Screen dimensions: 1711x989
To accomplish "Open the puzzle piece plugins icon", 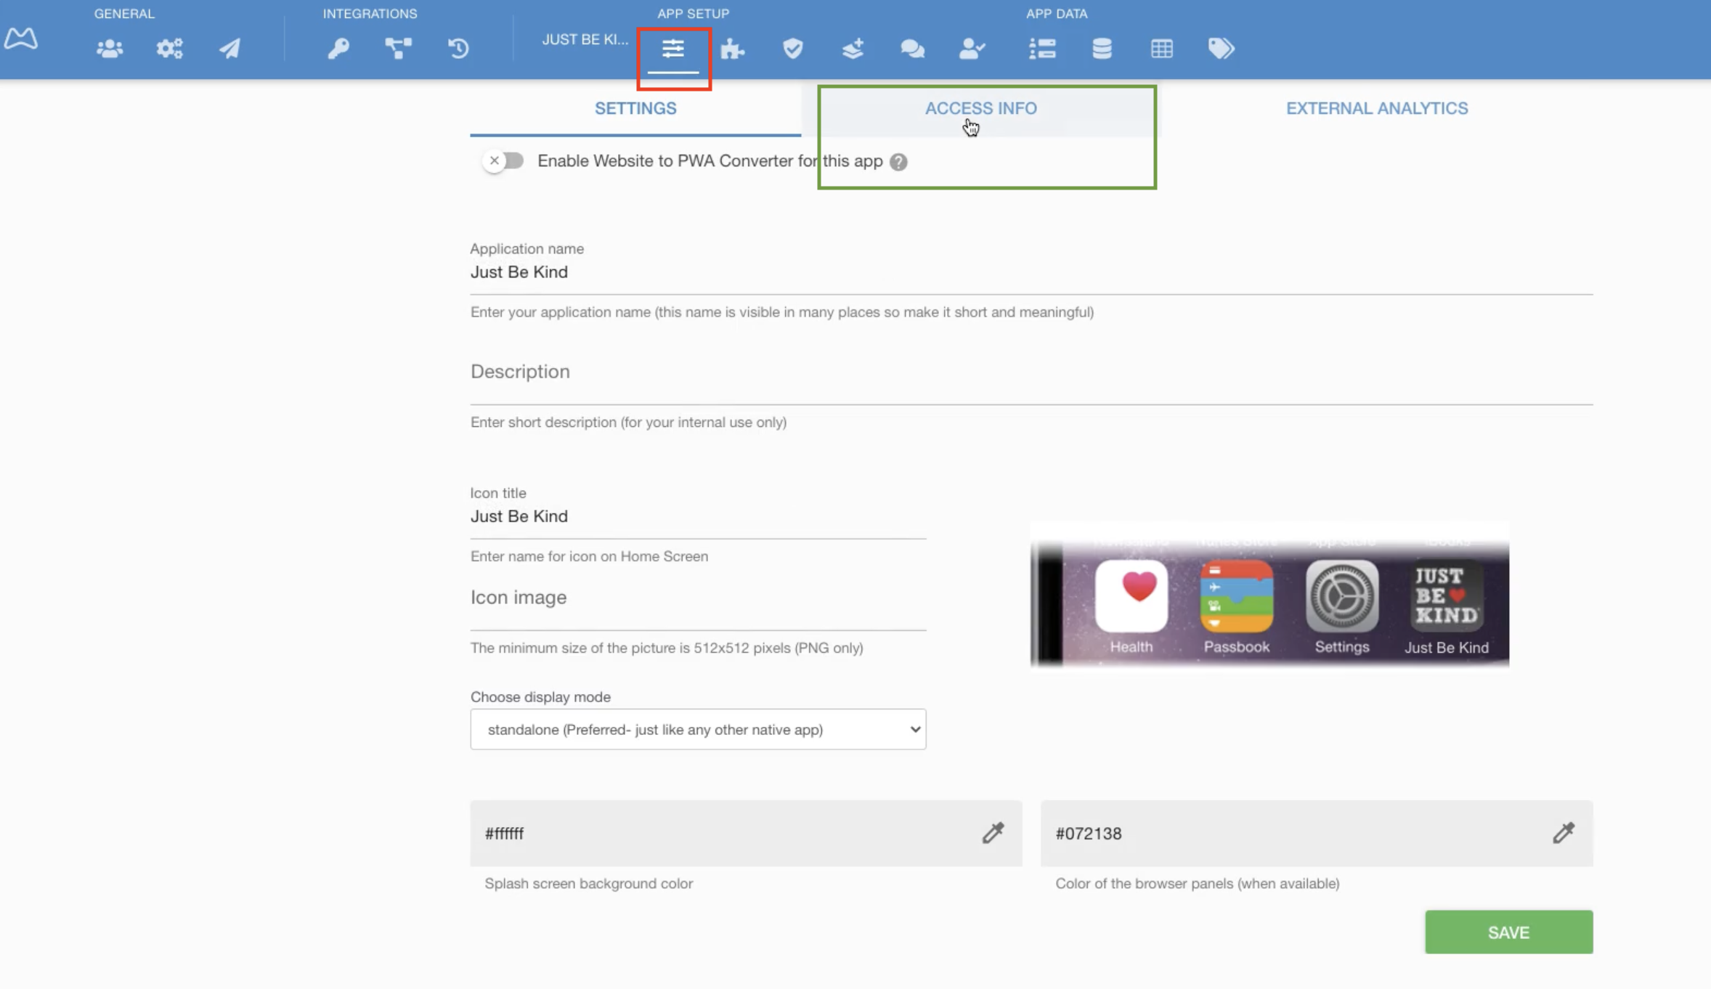I will pos(733,49).
